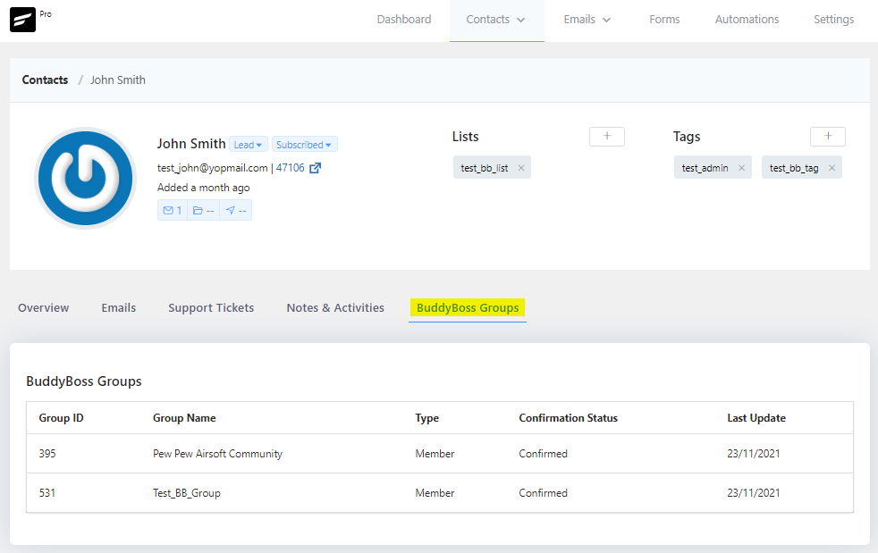Expand the Contacts navigation dropdown
This screenshot has width=878, height=553.
pos(495,19)
